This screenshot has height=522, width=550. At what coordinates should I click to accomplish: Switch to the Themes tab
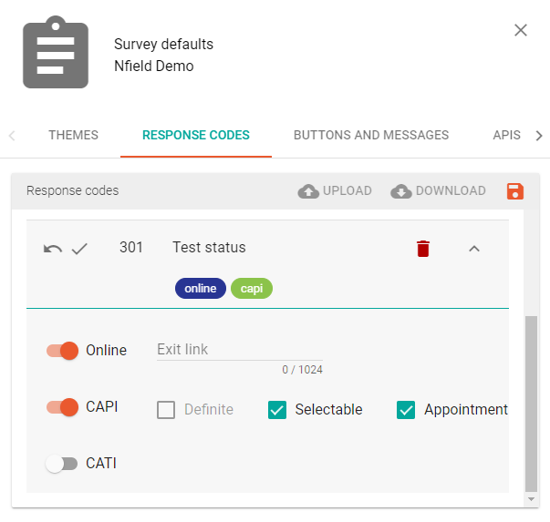[x=73, y=135]
